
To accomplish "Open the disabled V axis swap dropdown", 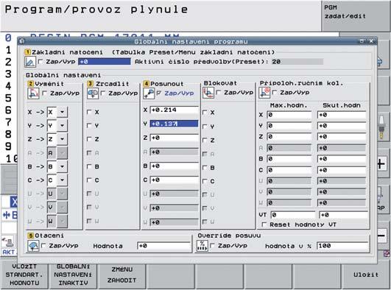I will 62,208.
